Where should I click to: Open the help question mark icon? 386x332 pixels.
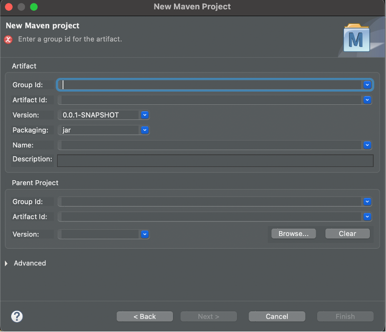point(17,316)
